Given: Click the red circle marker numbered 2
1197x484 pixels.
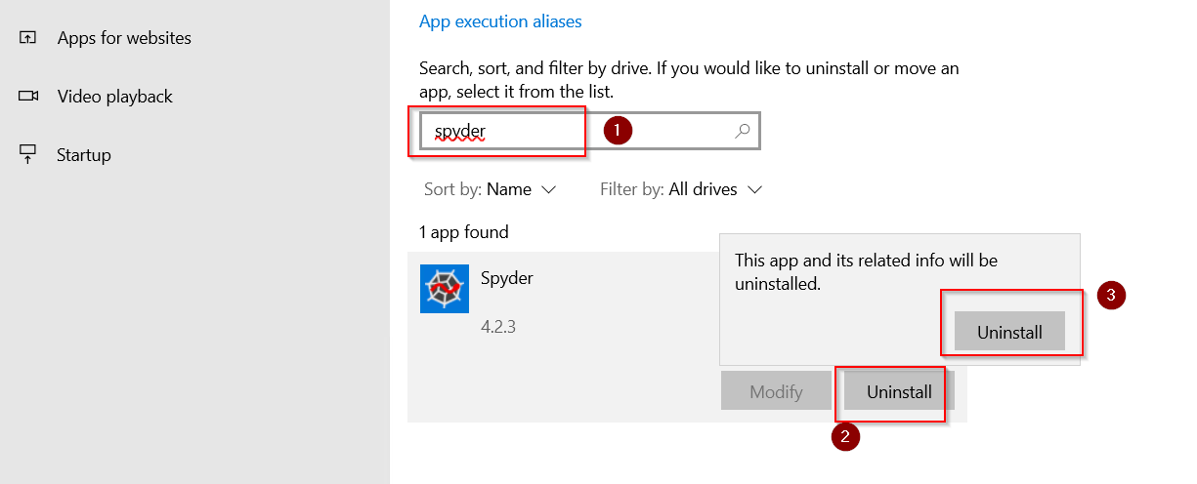Looking at the screenshot, I should tap(844, 437).
